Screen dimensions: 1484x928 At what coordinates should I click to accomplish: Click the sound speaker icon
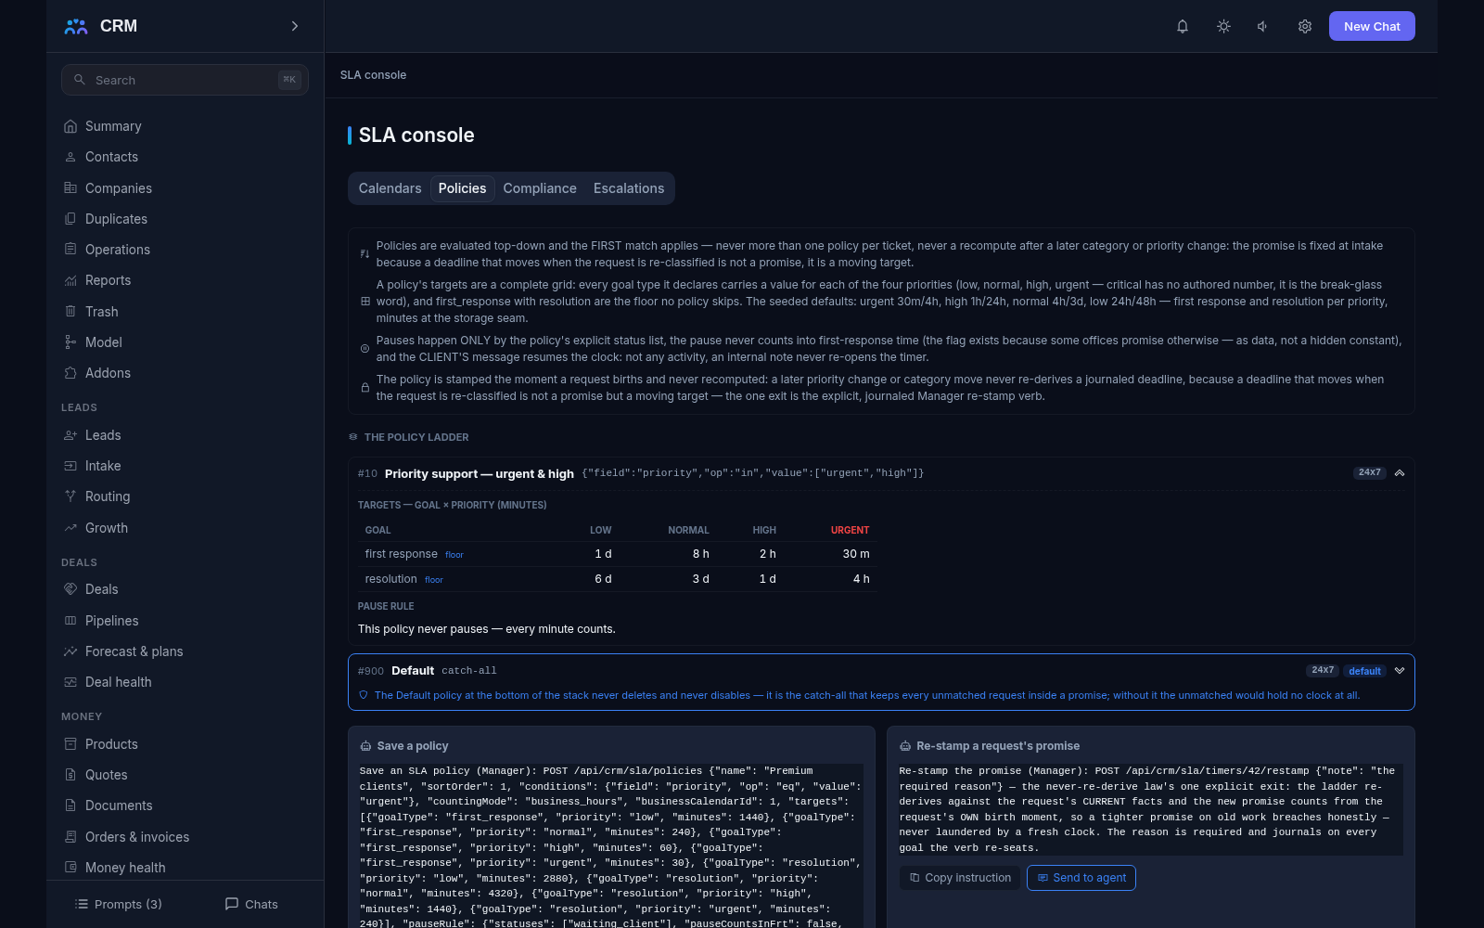coord(1263,26)
